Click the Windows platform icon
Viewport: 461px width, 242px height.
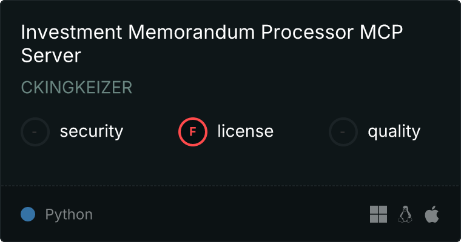(x=379, y=214)
